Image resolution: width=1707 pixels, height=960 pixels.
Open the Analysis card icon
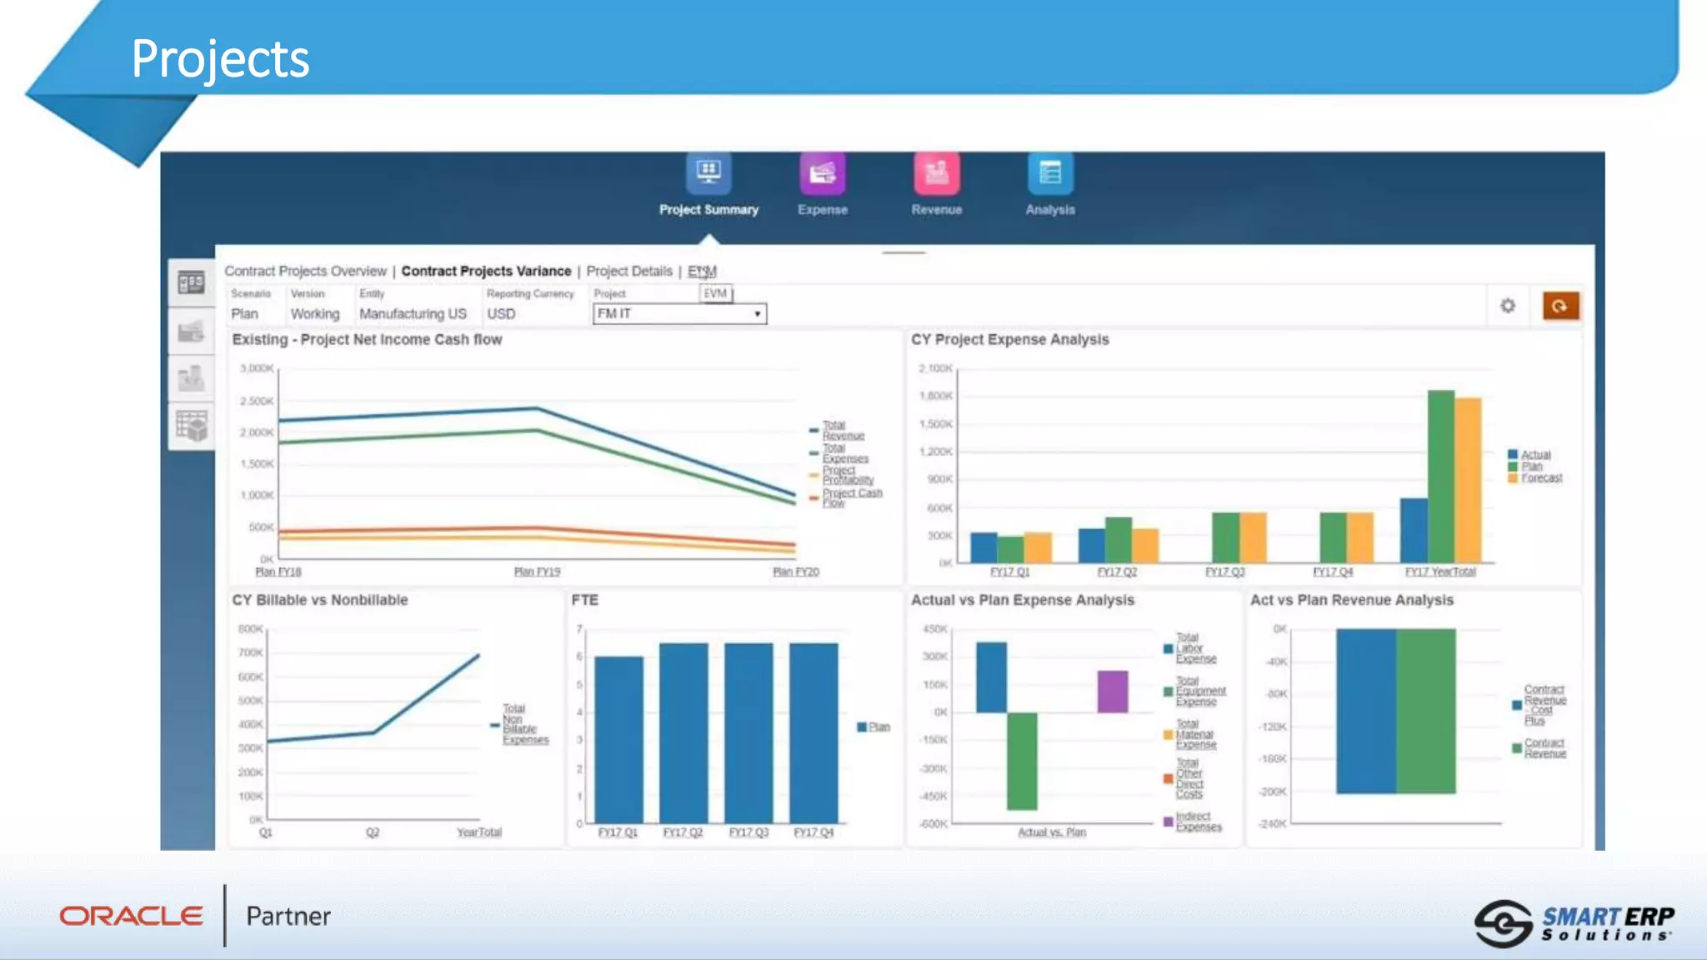[x=1049, y=173]
